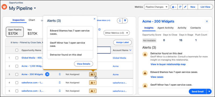Image resolution: width=215 pixels, height=97 pixels.
Task: Click Show More (+1) link
Action: pos(104,20)
